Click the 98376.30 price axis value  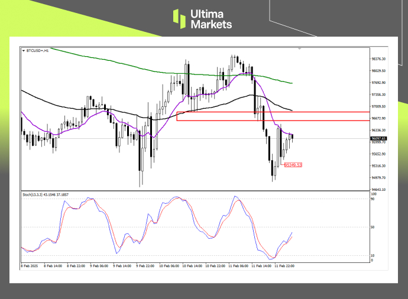click(x=379, y=59)
